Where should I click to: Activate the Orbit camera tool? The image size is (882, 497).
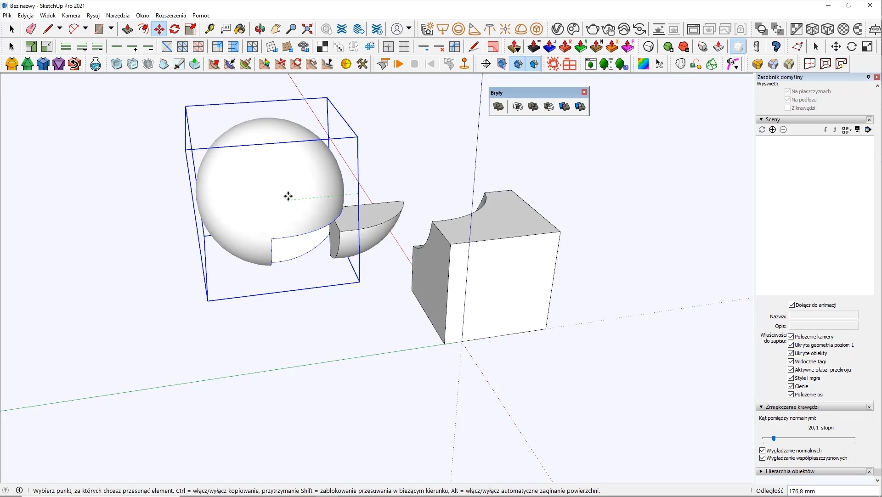(x=260, y=29)
